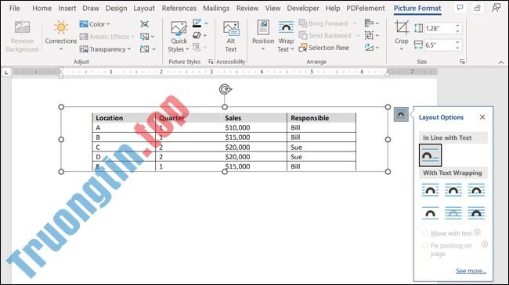
Task: Open the File tab
Action: 15,9
